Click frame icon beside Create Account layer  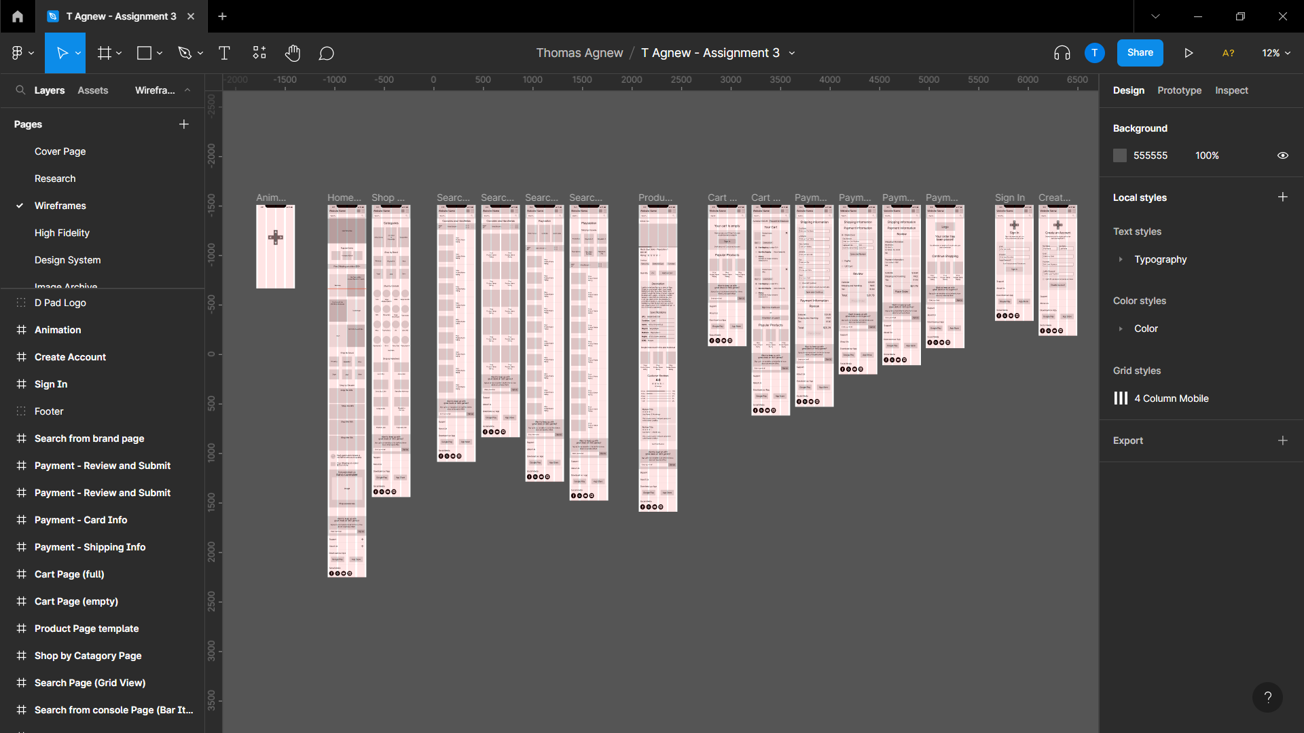point(21,357)
